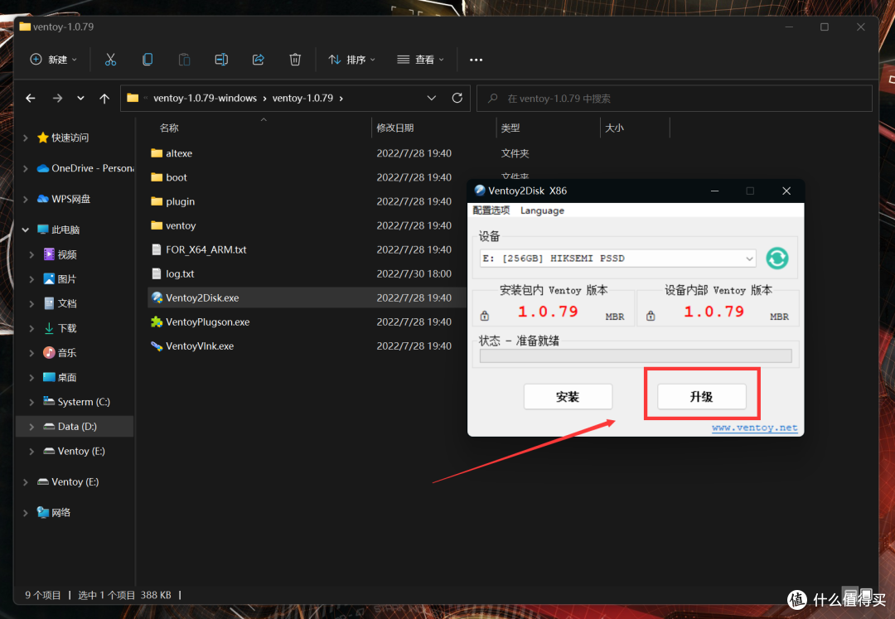Select Data (D:) drive in sidebar

pos(77,426)
